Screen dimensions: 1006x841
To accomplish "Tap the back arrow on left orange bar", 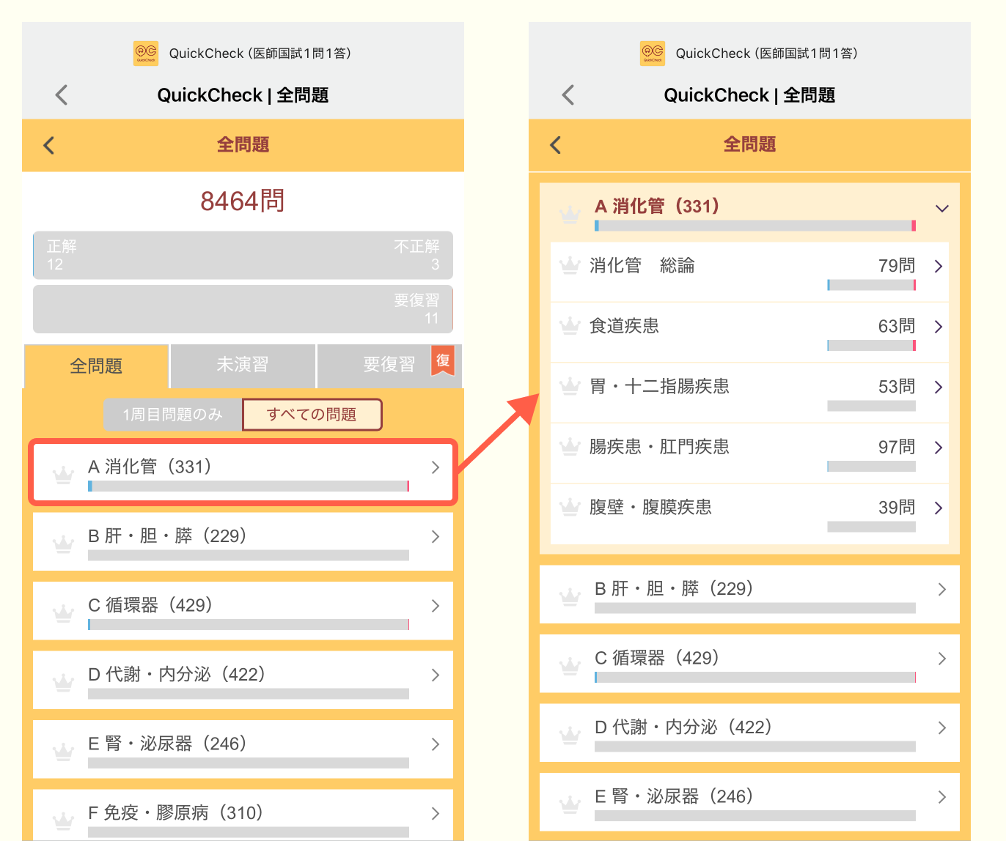I will click(49, 145).
